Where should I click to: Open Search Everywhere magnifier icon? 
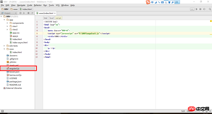click(210, 9)
